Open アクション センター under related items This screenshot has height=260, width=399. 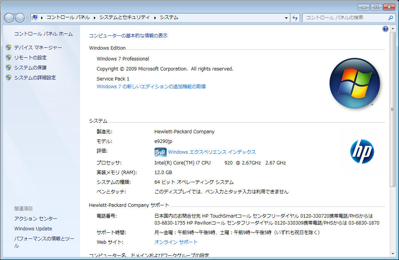(x=35, y=218)
